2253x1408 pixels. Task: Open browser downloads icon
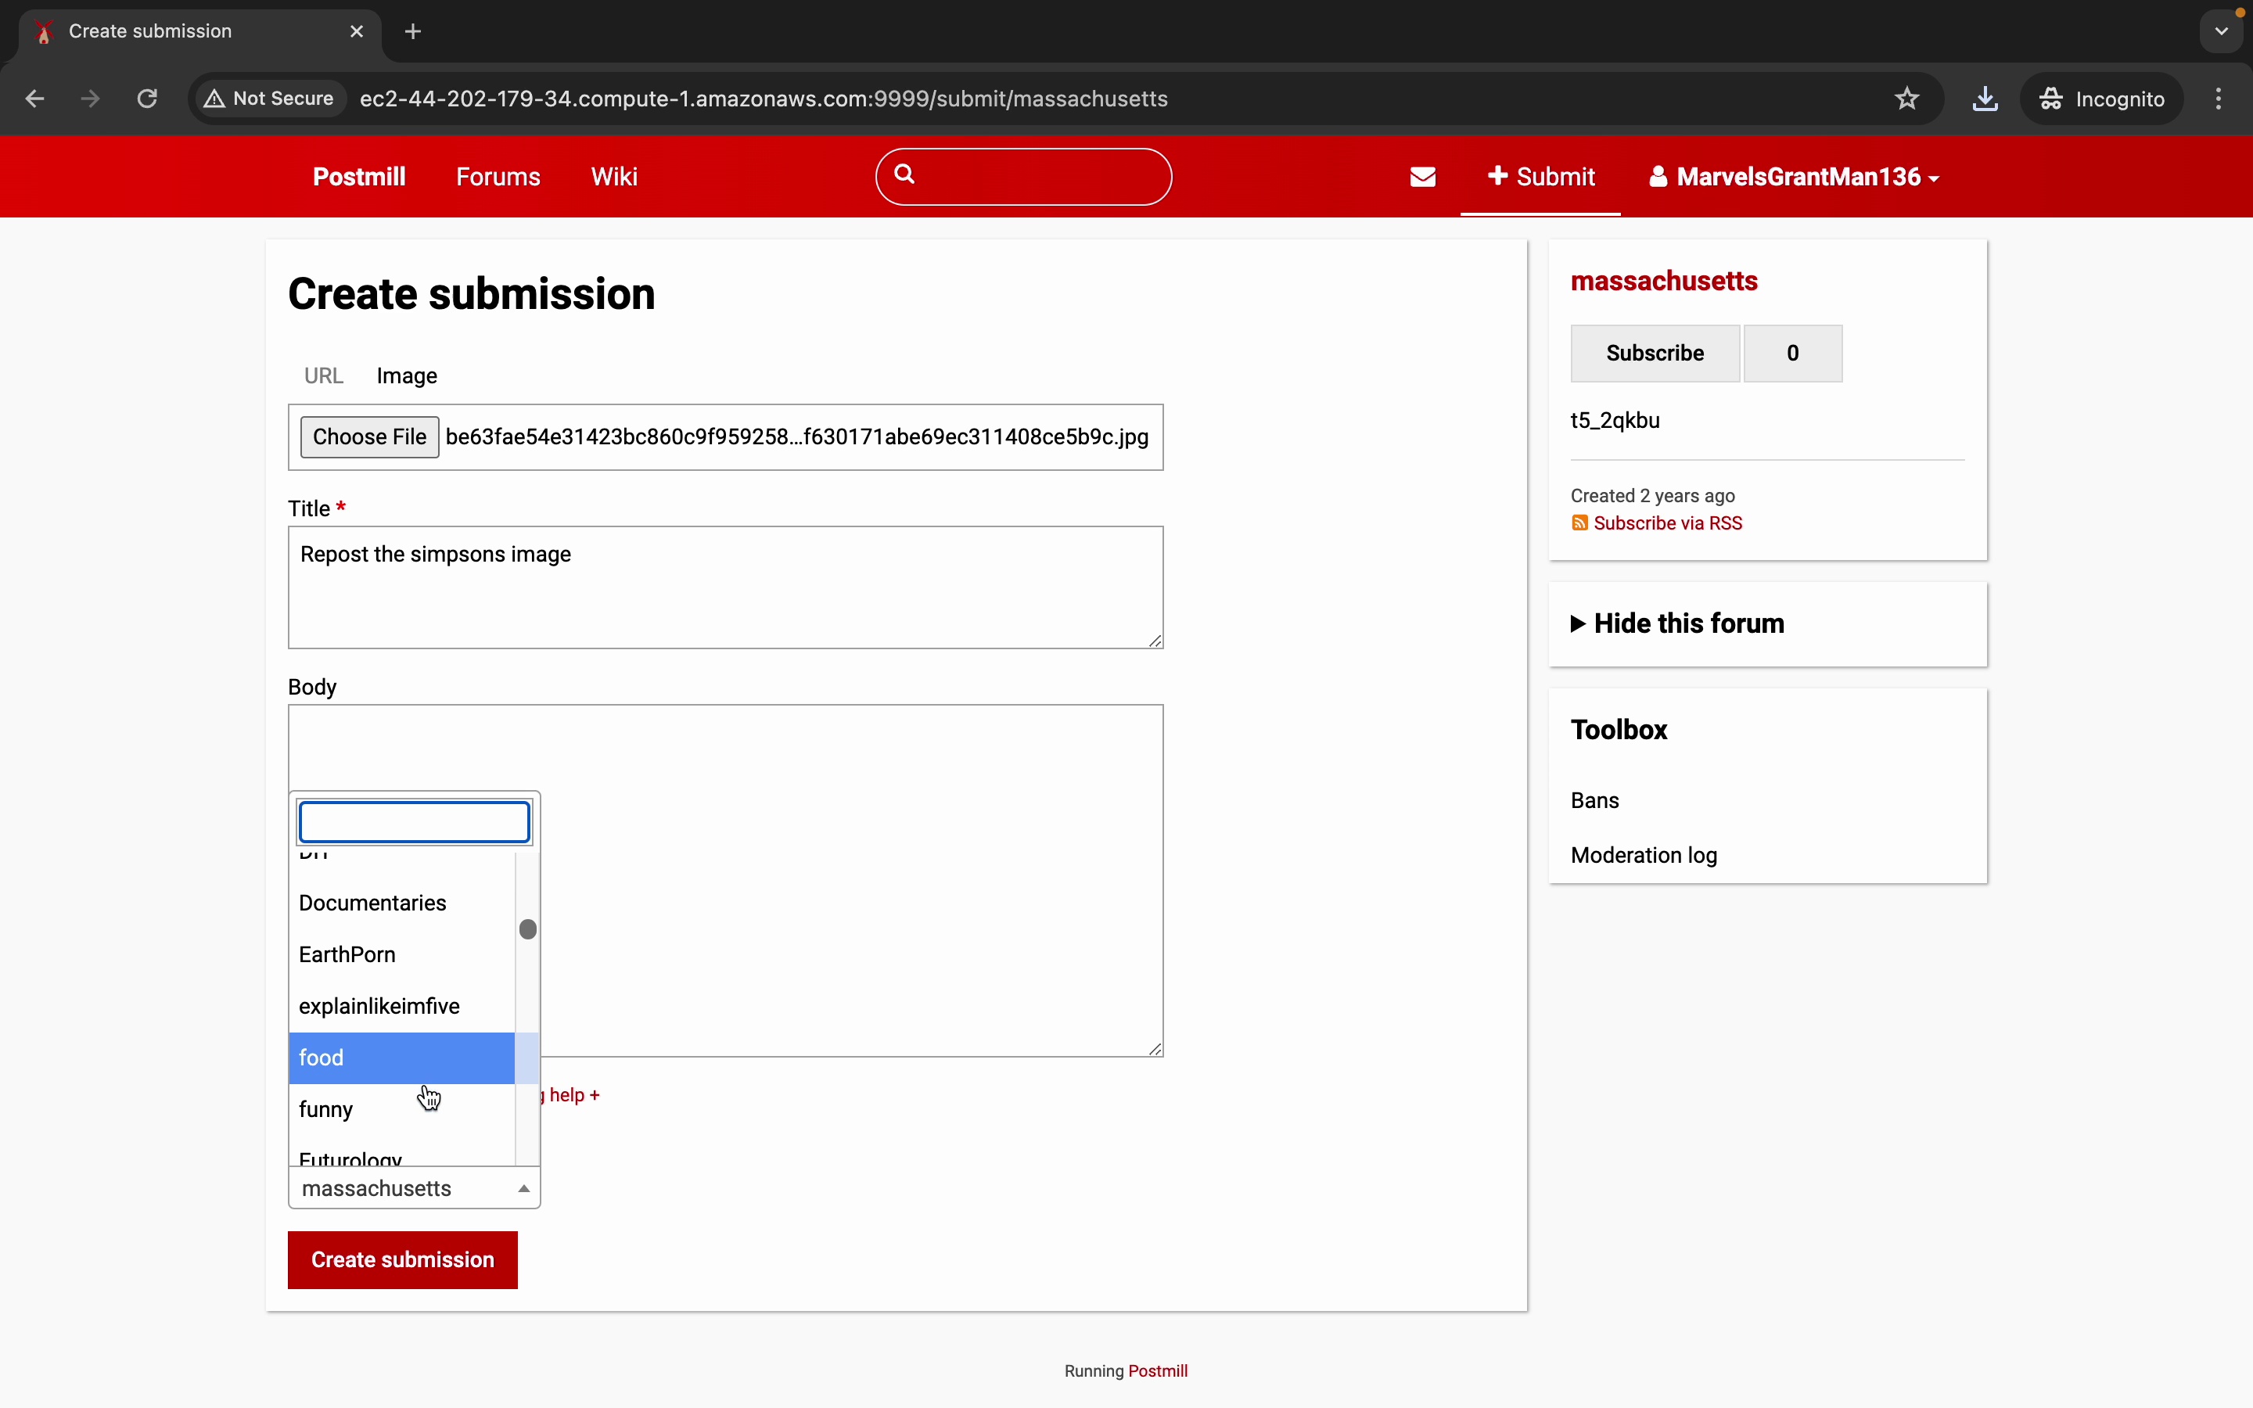[x=1984, y=99]
